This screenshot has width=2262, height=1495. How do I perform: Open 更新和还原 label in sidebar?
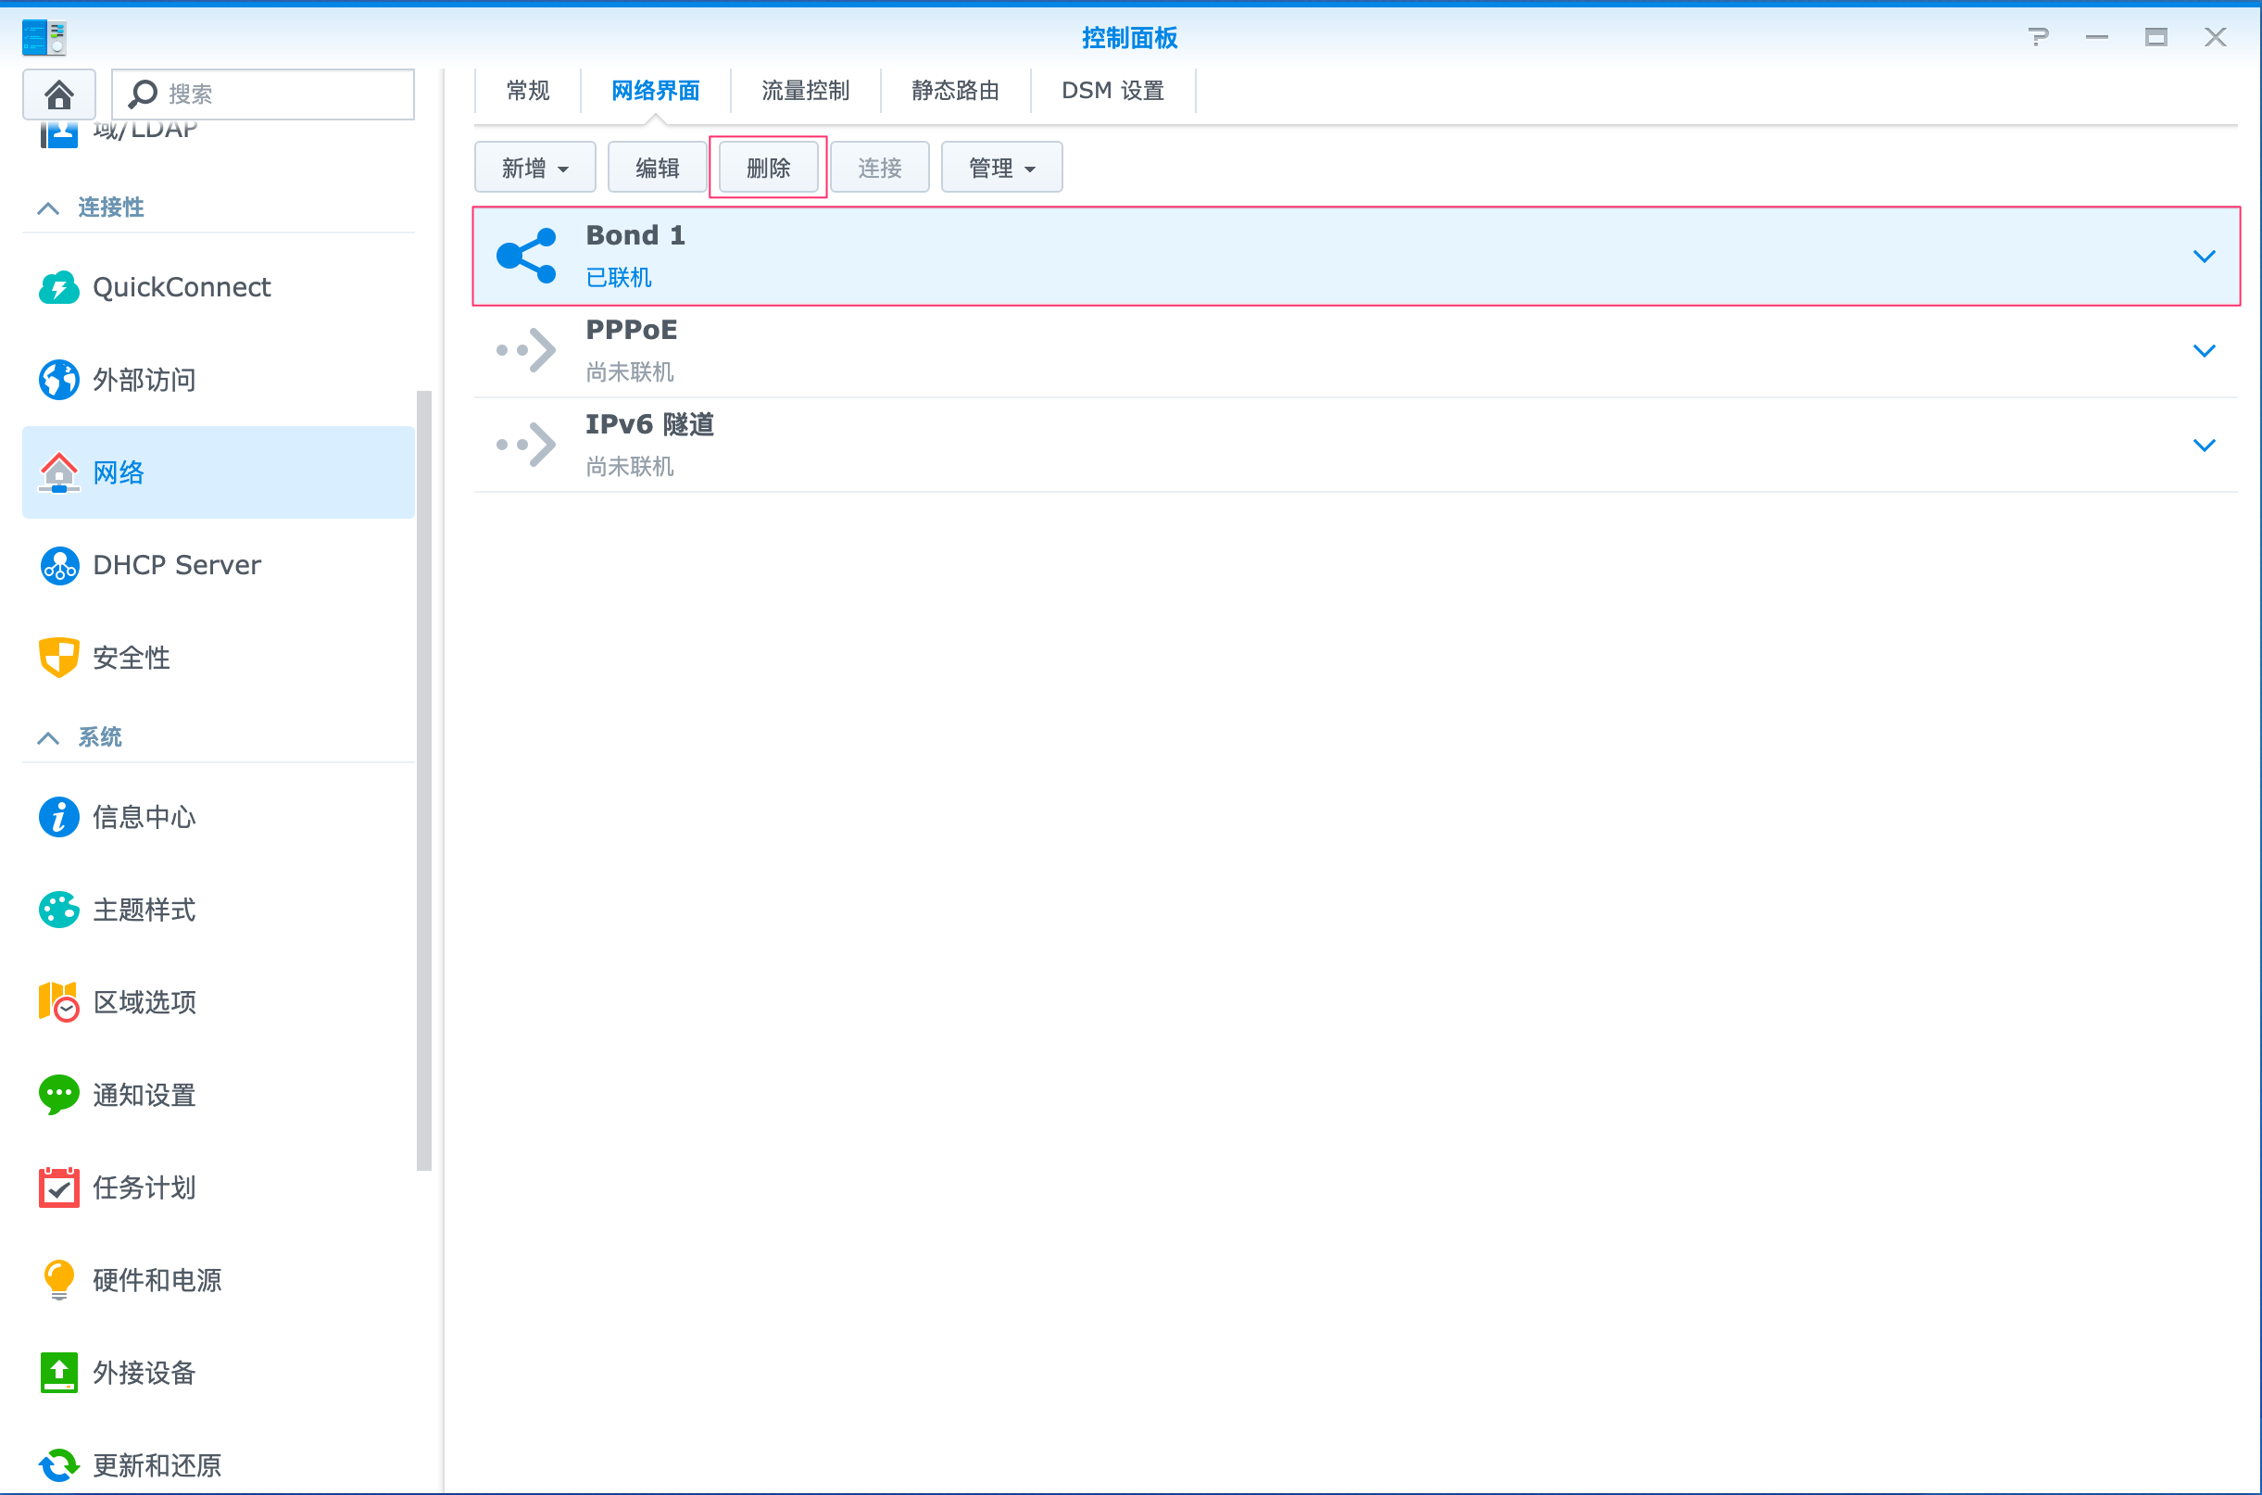[157, 1464]
